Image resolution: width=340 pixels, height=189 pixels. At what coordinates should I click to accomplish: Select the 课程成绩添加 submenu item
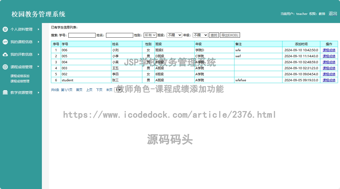[20, 76]
